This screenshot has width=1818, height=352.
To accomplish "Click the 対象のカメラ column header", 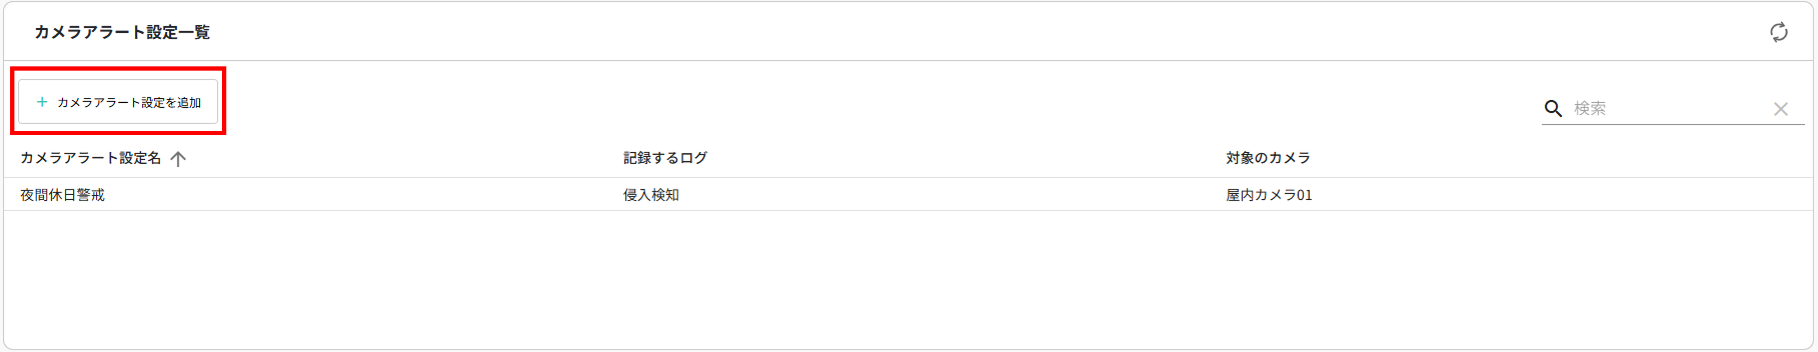I will (x=1268, y=158).
